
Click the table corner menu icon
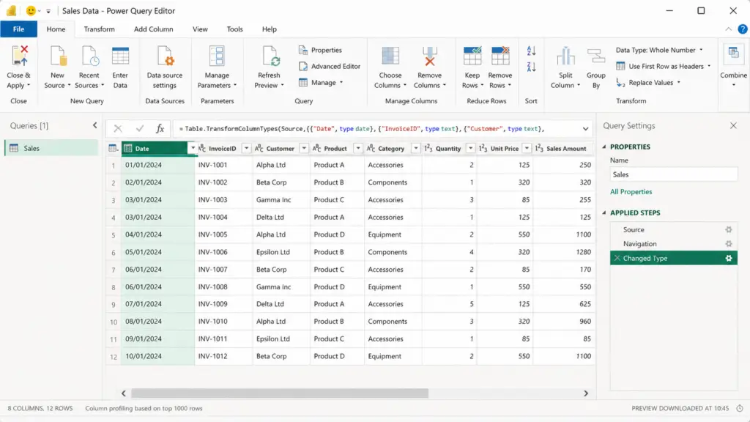[113, 148]
